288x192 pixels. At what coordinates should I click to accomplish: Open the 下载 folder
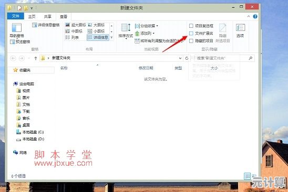(23, 111)
